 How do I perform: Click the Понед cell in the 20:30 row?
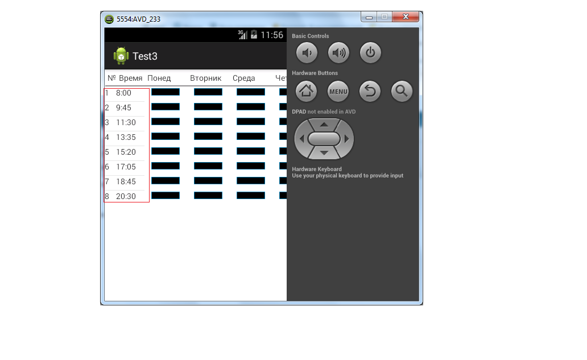point(166,195)
